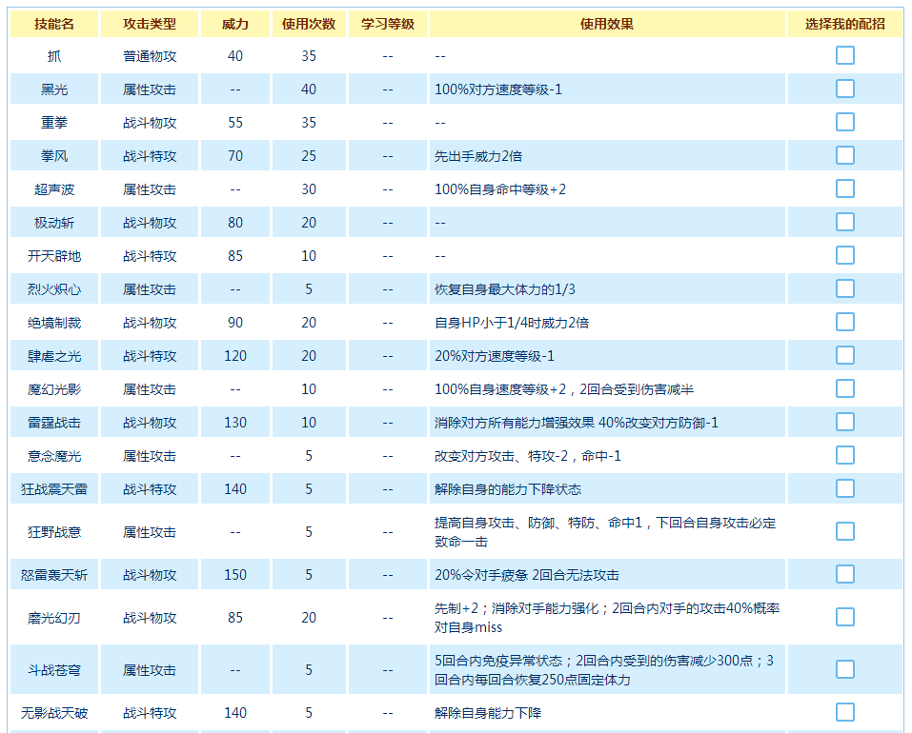Click the 使用效果 column header
912x733 pixels.
point(607,24)
